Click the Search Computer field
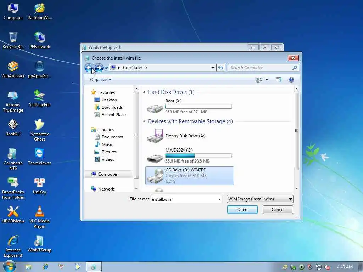Screen dimensions: 363x272 pos(261,68)
